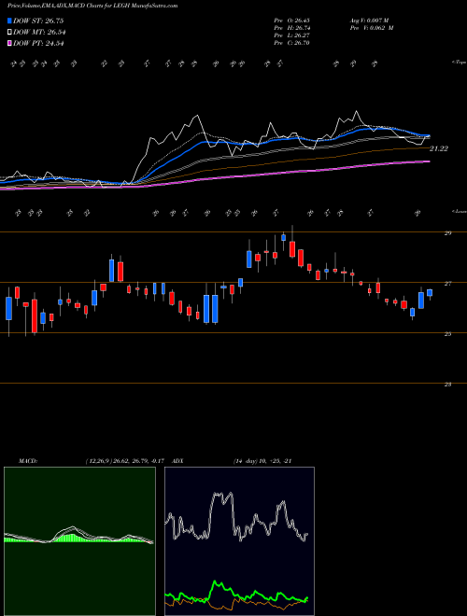The height and width of the screenshot is (616, 467).
Task: Click the 'Pre C: 26.70' value
Action: coord(291,43)
